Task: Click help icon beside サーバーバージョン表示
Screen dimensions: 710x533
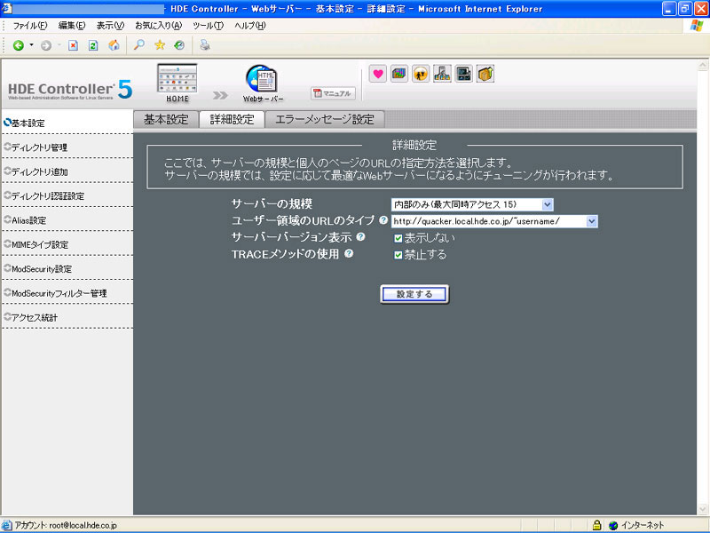Action: tap(360, 236)
